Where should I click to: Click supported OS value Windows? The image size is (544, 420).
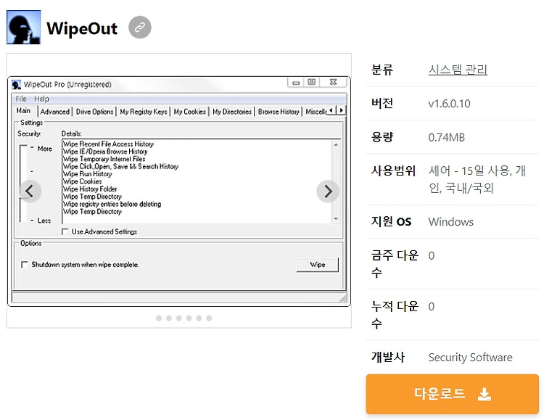pos(451,222)
